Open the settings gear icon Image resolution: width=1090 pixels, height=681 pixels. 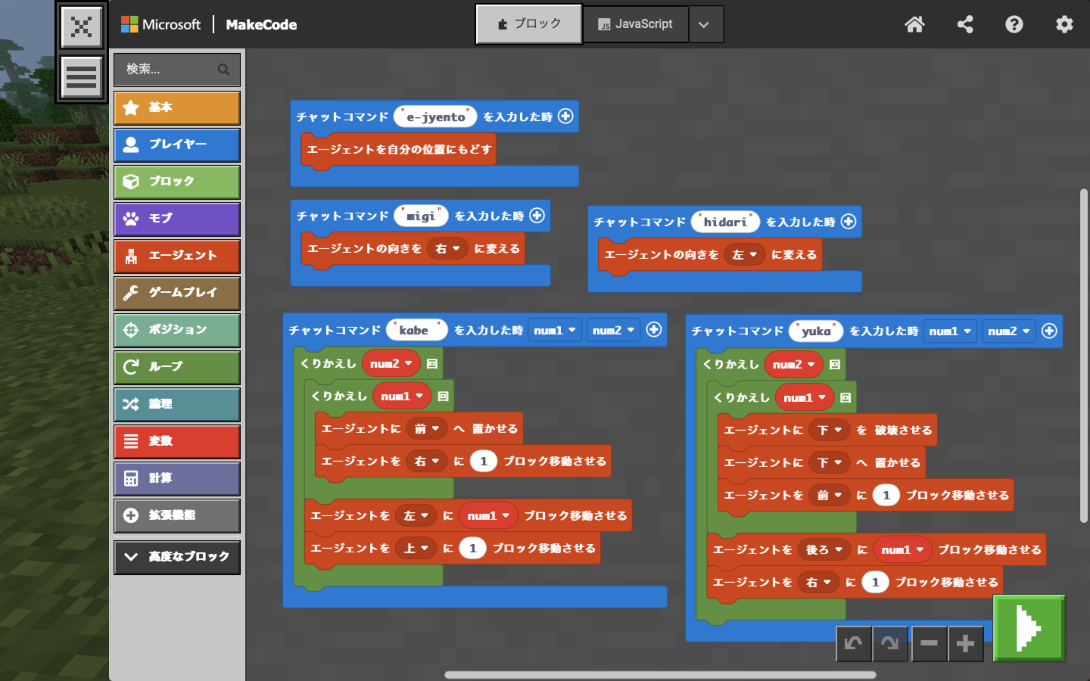[1064, 24]
